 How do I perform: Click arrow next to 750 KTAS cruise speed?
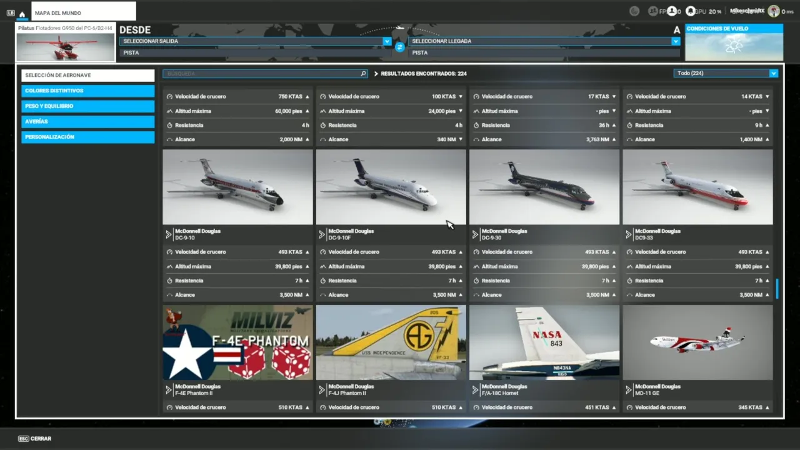307,97
